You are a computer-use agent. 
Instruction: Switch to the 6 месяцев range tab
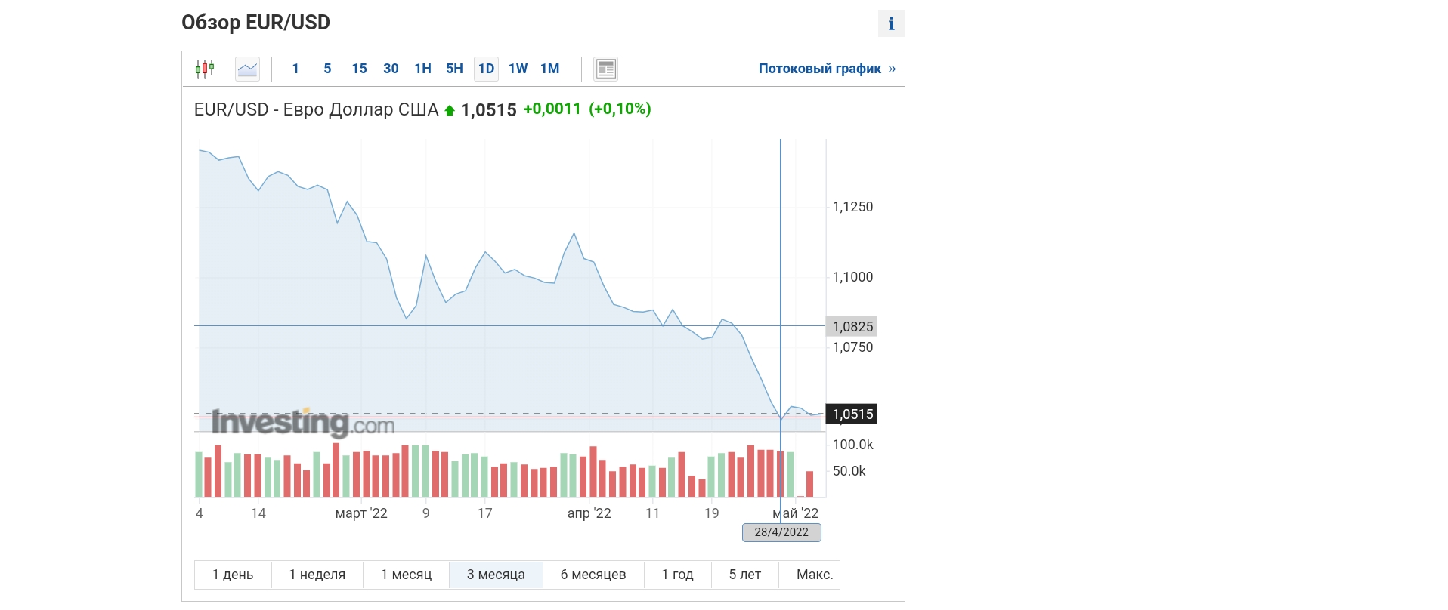click(x=593, y=575)
